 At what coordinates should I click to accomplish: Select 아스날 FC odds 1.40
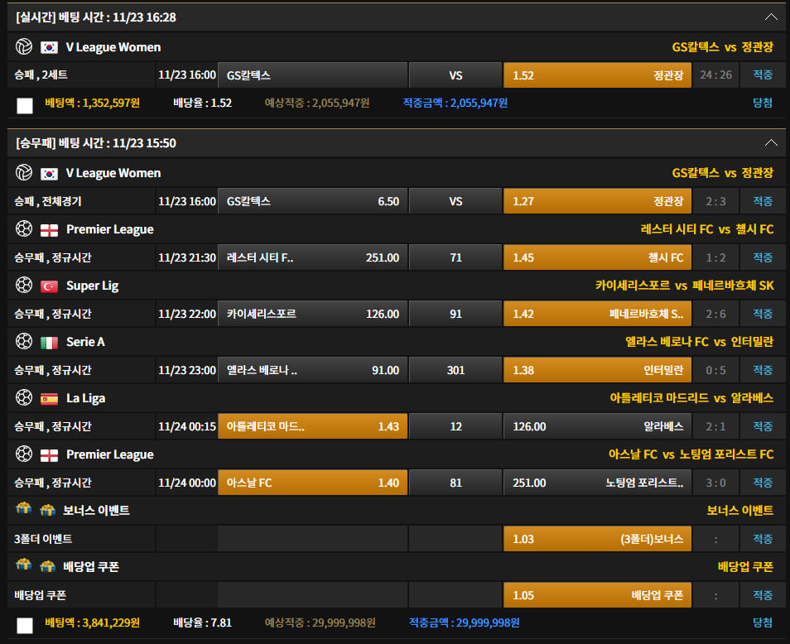311,483
